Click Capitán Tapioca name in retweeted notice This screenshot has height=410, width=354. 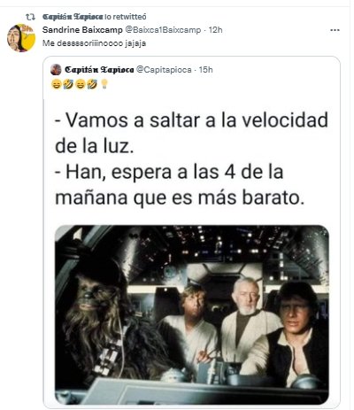(x=73, y=17)
